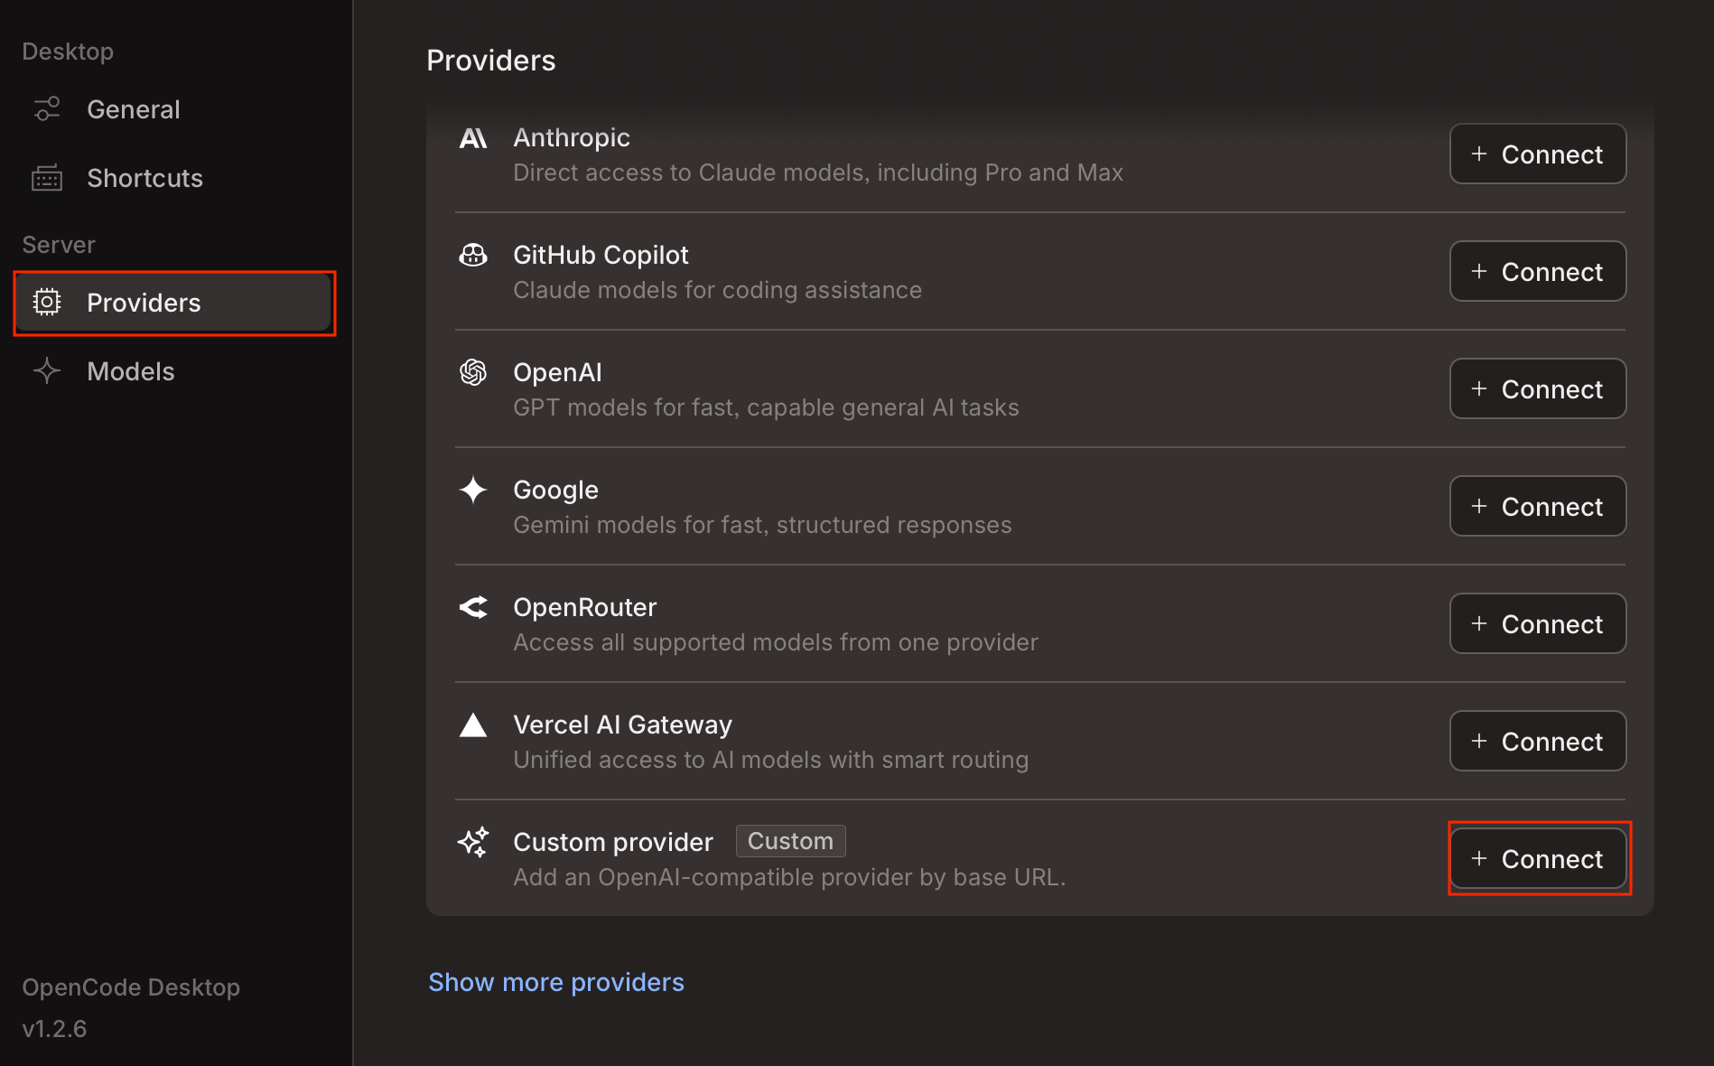Open the Shortcuts settings section
Screen dimensions: 1714x1066
[x=144, y=178]
